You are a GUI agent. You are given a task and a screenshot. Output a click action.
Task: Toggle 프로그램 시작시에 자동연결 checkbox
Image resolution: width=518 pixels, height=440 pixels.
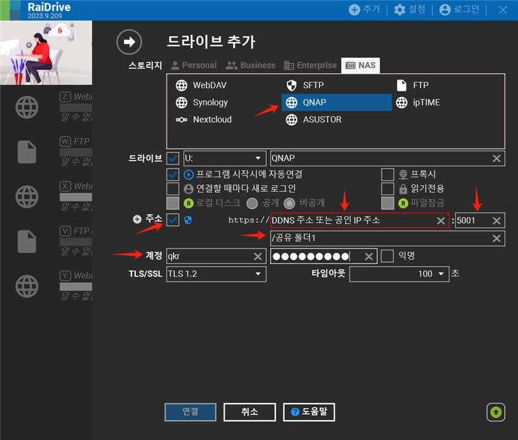pyautogui.click(x=173, y=174)
